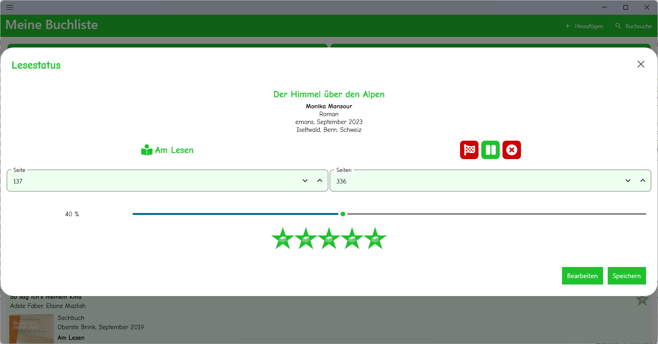Pause reading with the green pause icon
This screenshot has height=344, width=658.
(x=490, y=150)
